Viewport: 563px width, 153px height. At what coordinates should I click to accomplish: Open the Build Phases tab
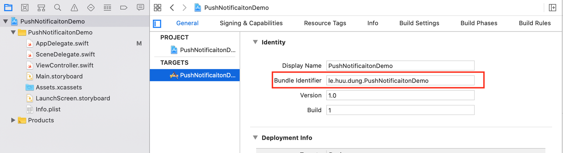coord(479,23)
